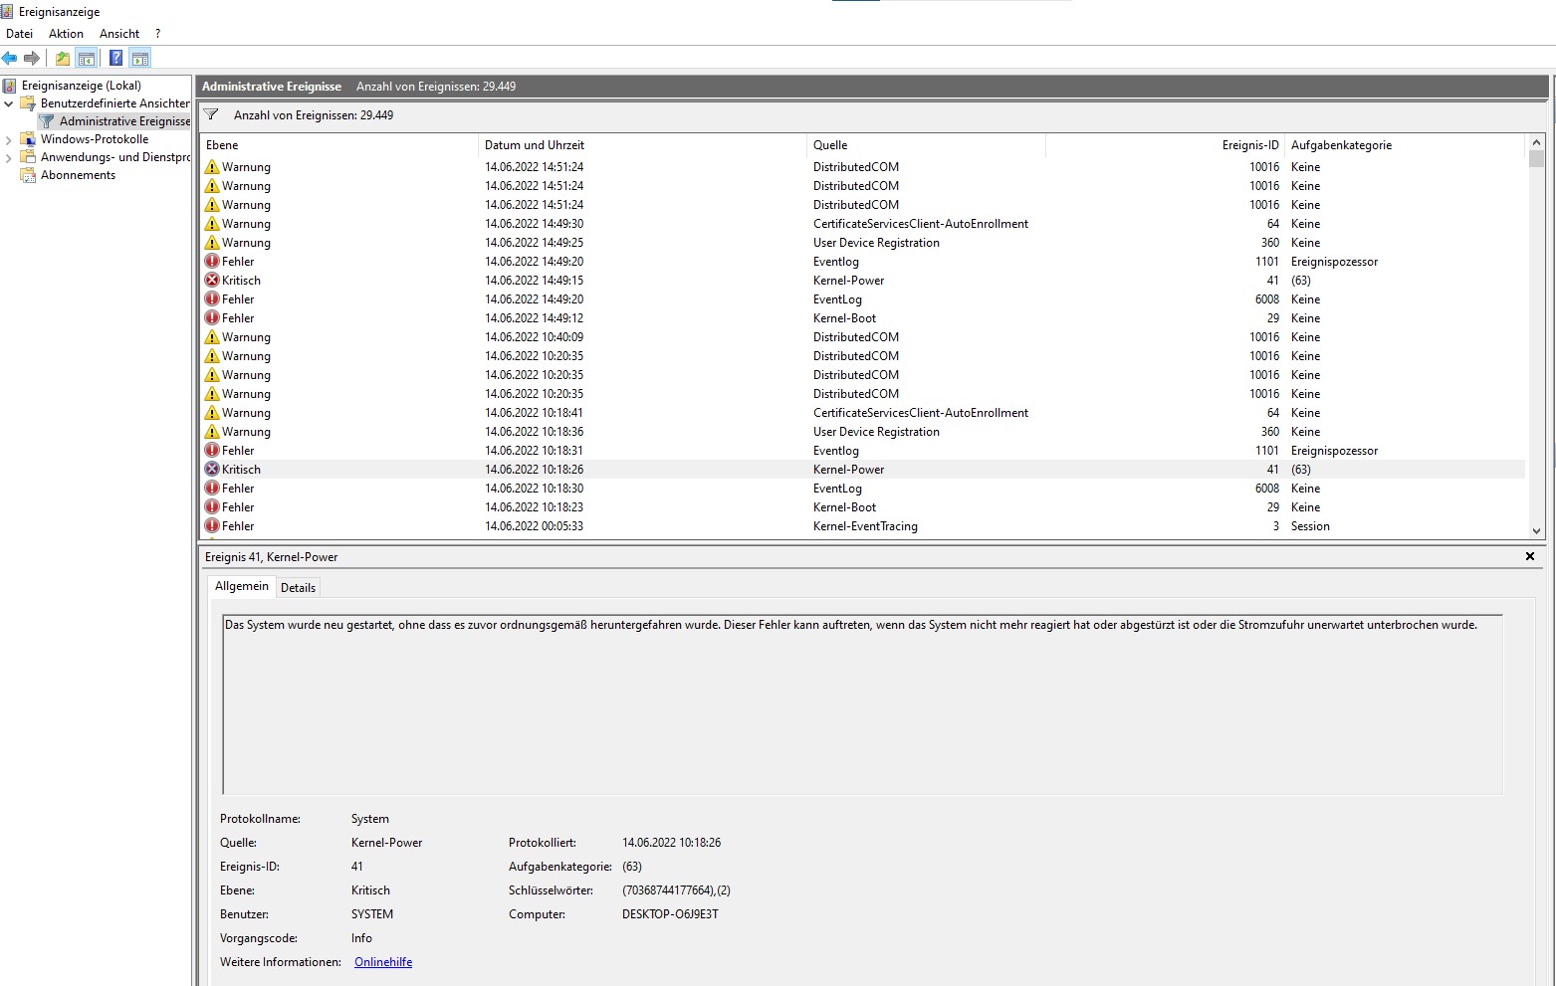This screenshot has height=986, width=1556.
Task: Open the Datei menu
Action: coord(19,34)
